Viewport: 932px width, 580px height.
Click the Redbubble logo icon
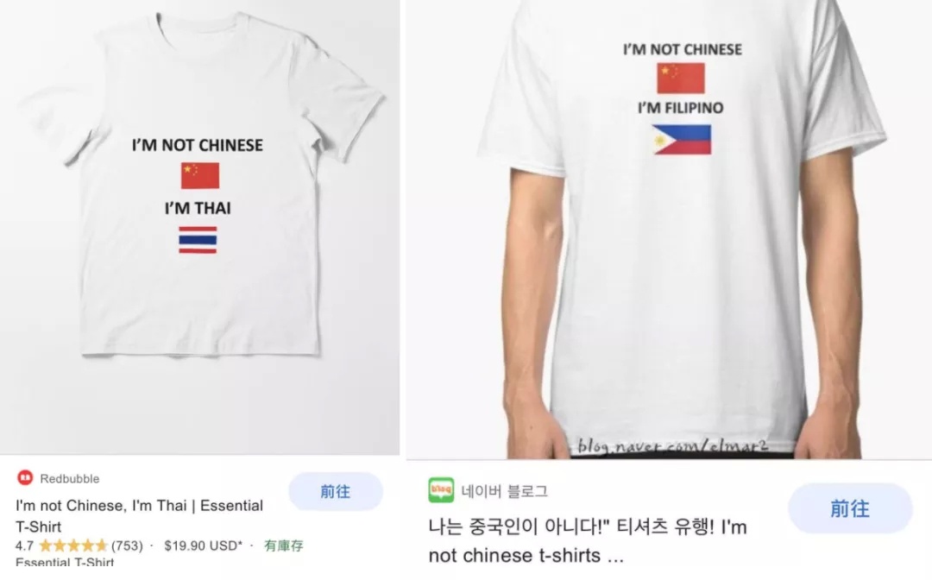click(x=25, y=477)
